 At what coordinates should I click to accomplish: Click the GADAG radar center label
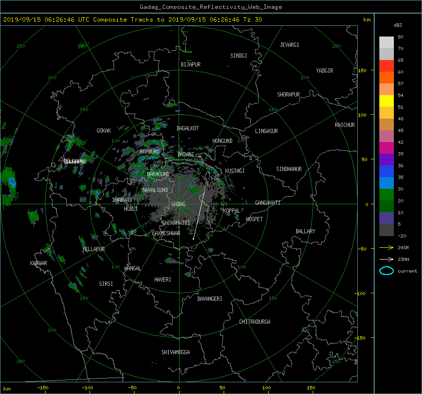(x=179, y=204)
